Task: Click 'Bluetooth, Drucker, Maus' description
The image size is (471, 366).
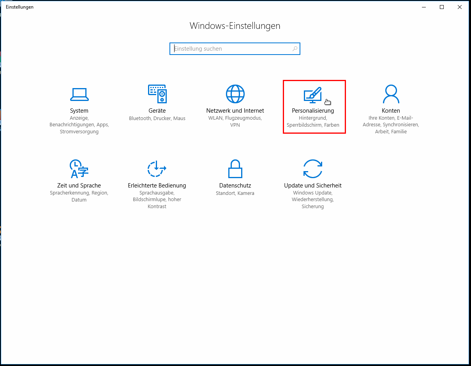Action: point(157,118)
